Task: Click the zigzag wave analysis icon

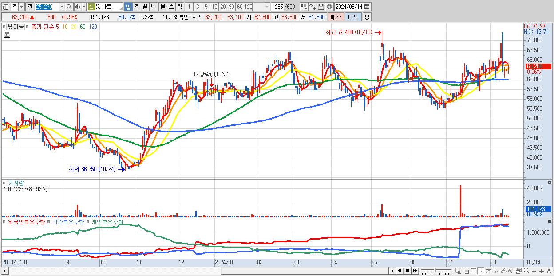Action: point(496,271)
